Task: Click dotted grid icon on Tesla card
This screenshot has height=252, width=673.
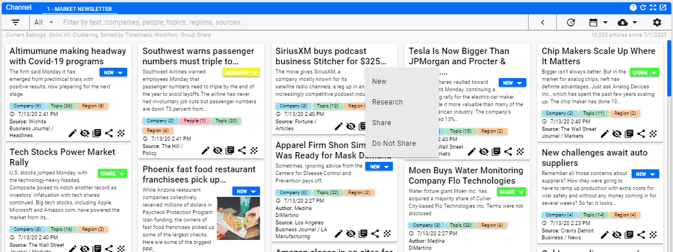Action: point(521,152)
